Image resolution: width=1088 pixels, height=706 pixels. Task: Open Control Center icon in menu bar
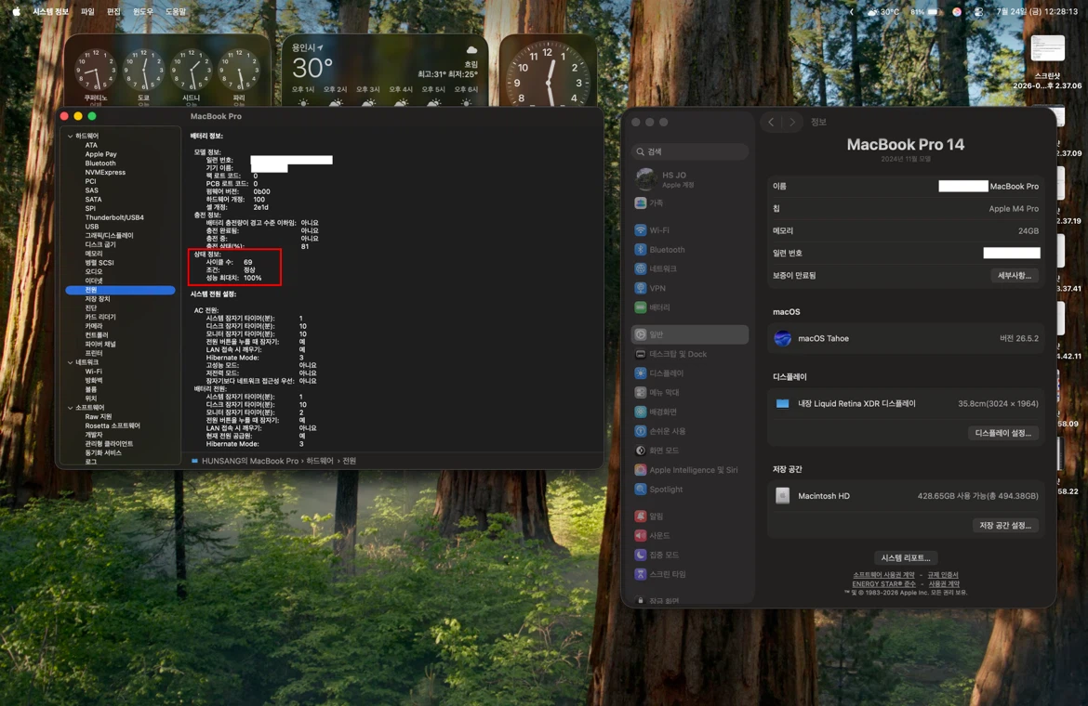978,11
